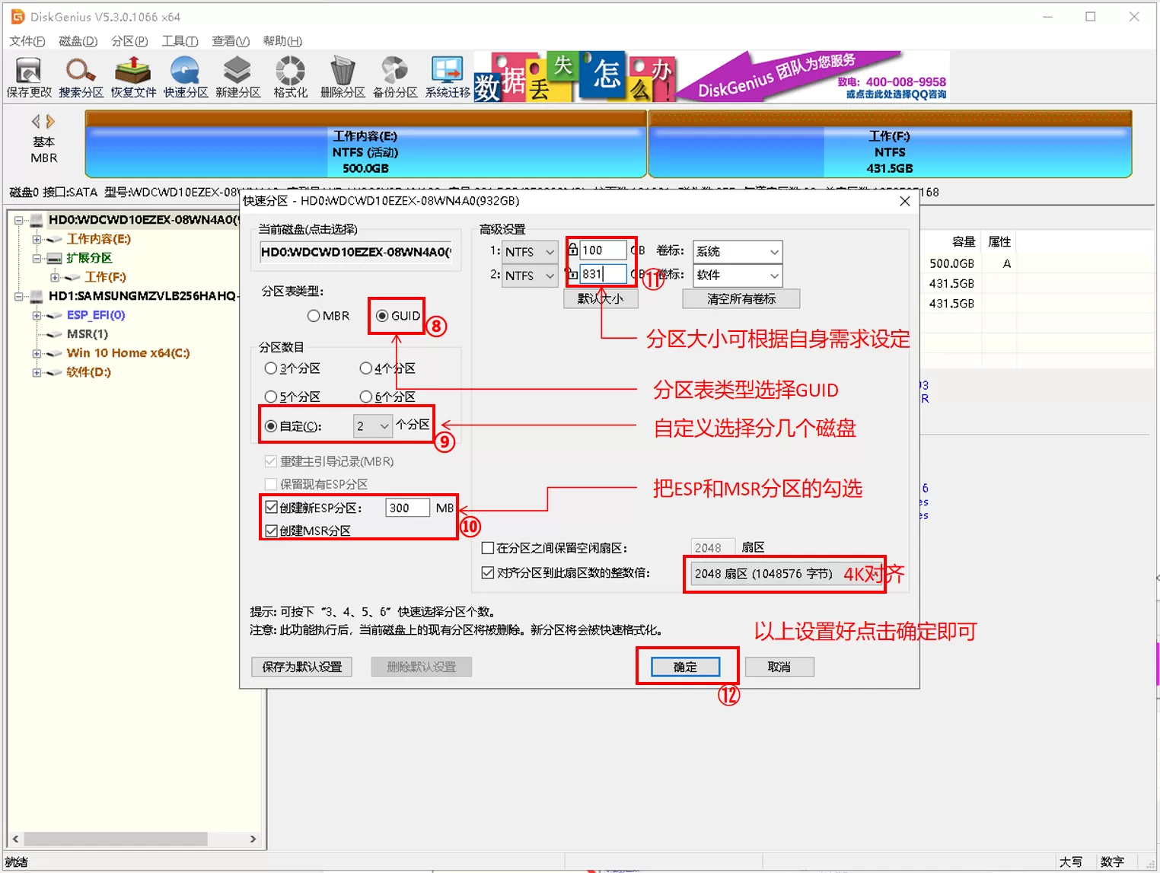The image size is (1160, 873).
Task: Enable 在分区之间保留空闲扇区 option
Action: click(x=486, y=547)
